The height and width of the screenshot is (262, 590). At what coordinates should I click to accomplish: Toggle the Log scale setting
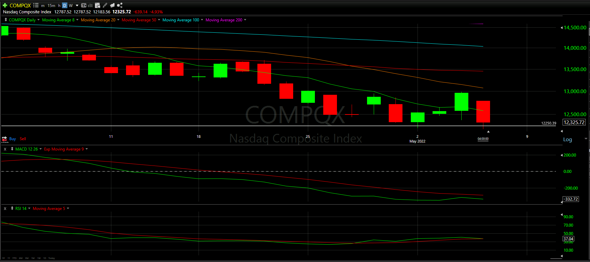[x=568, y=140]
